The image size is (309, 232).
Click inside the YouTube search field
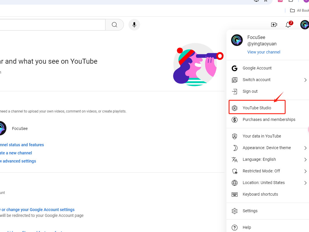[x=52, y=25]
